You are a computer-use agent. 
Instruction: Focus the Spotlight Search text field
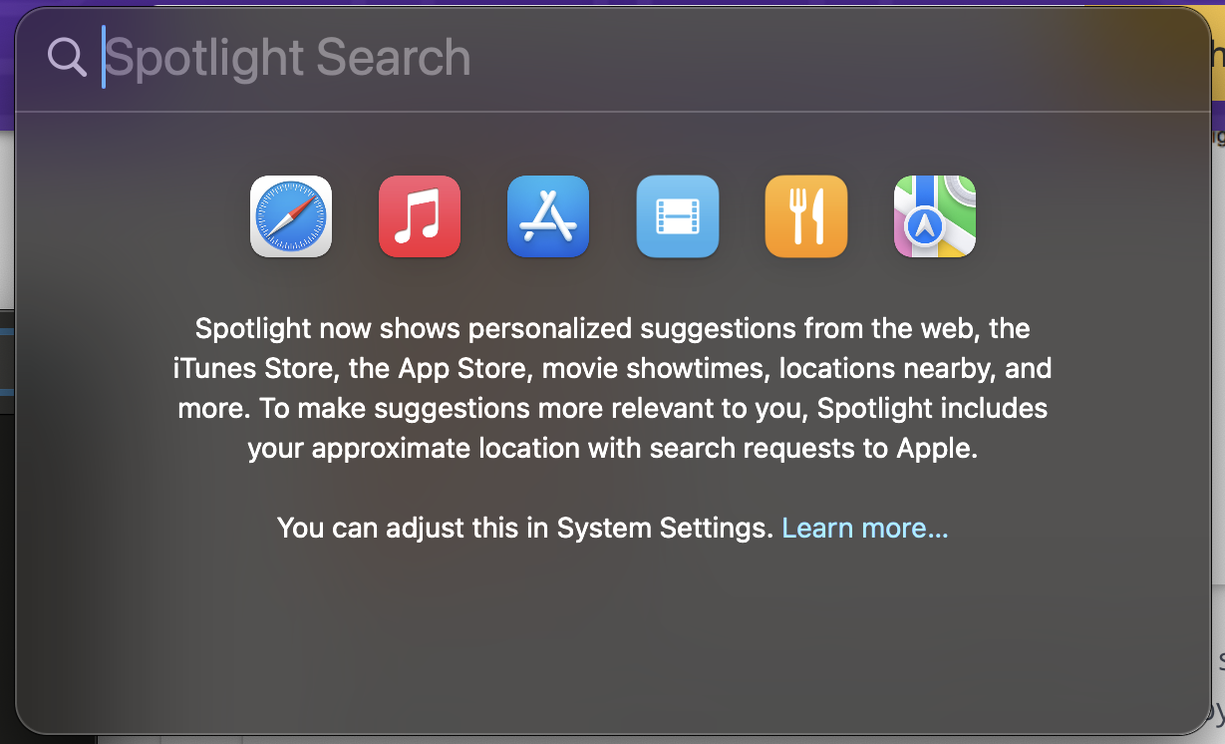tap(638, 58)
